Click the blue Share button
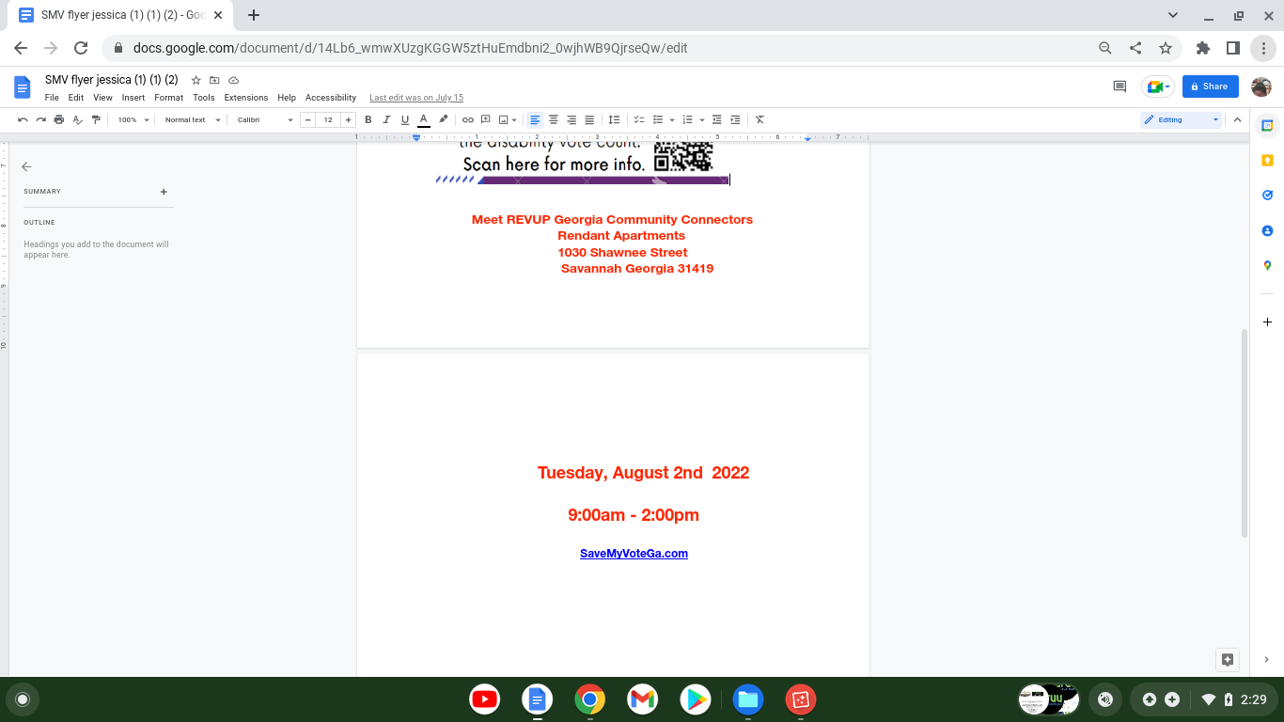Viewport: 1284px width, 722px height. (1211, 86)
